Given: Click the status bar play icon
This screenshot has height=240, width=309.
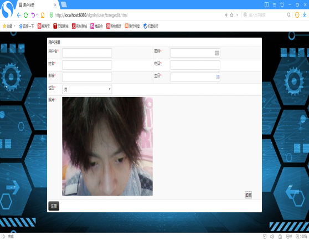Looking at the screenshot, I should coord(3,236).
